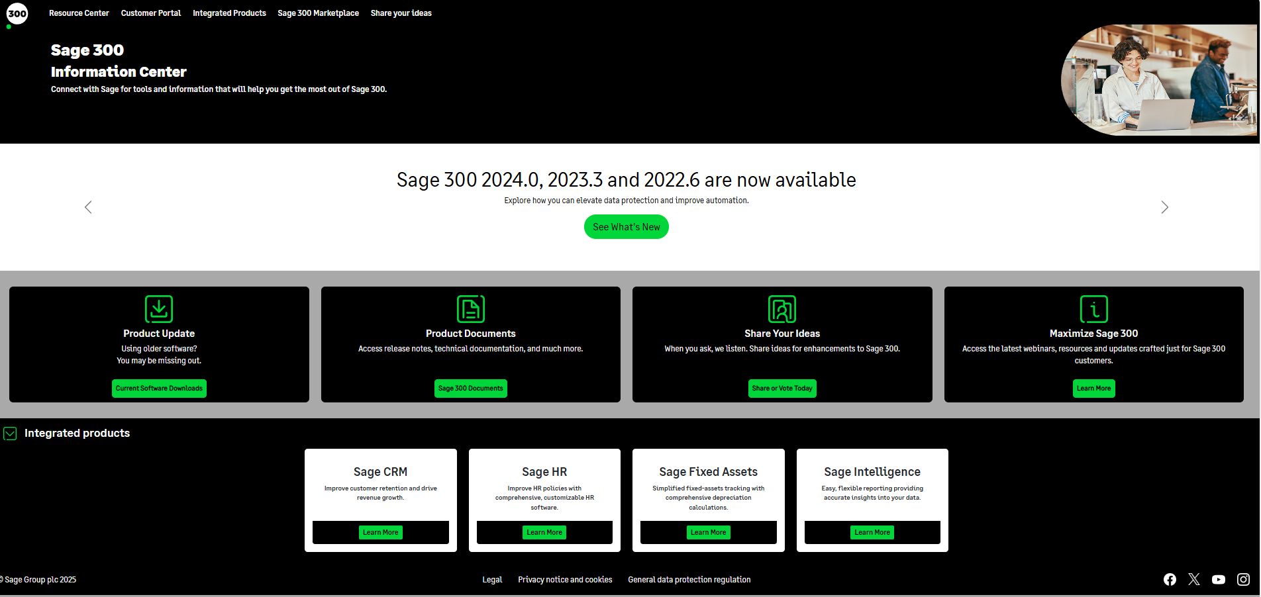This screenshot has width=1261, height=597.
Task: Open Customer Portal menu item
Action: pyautogui.click(x=151, y=13)
